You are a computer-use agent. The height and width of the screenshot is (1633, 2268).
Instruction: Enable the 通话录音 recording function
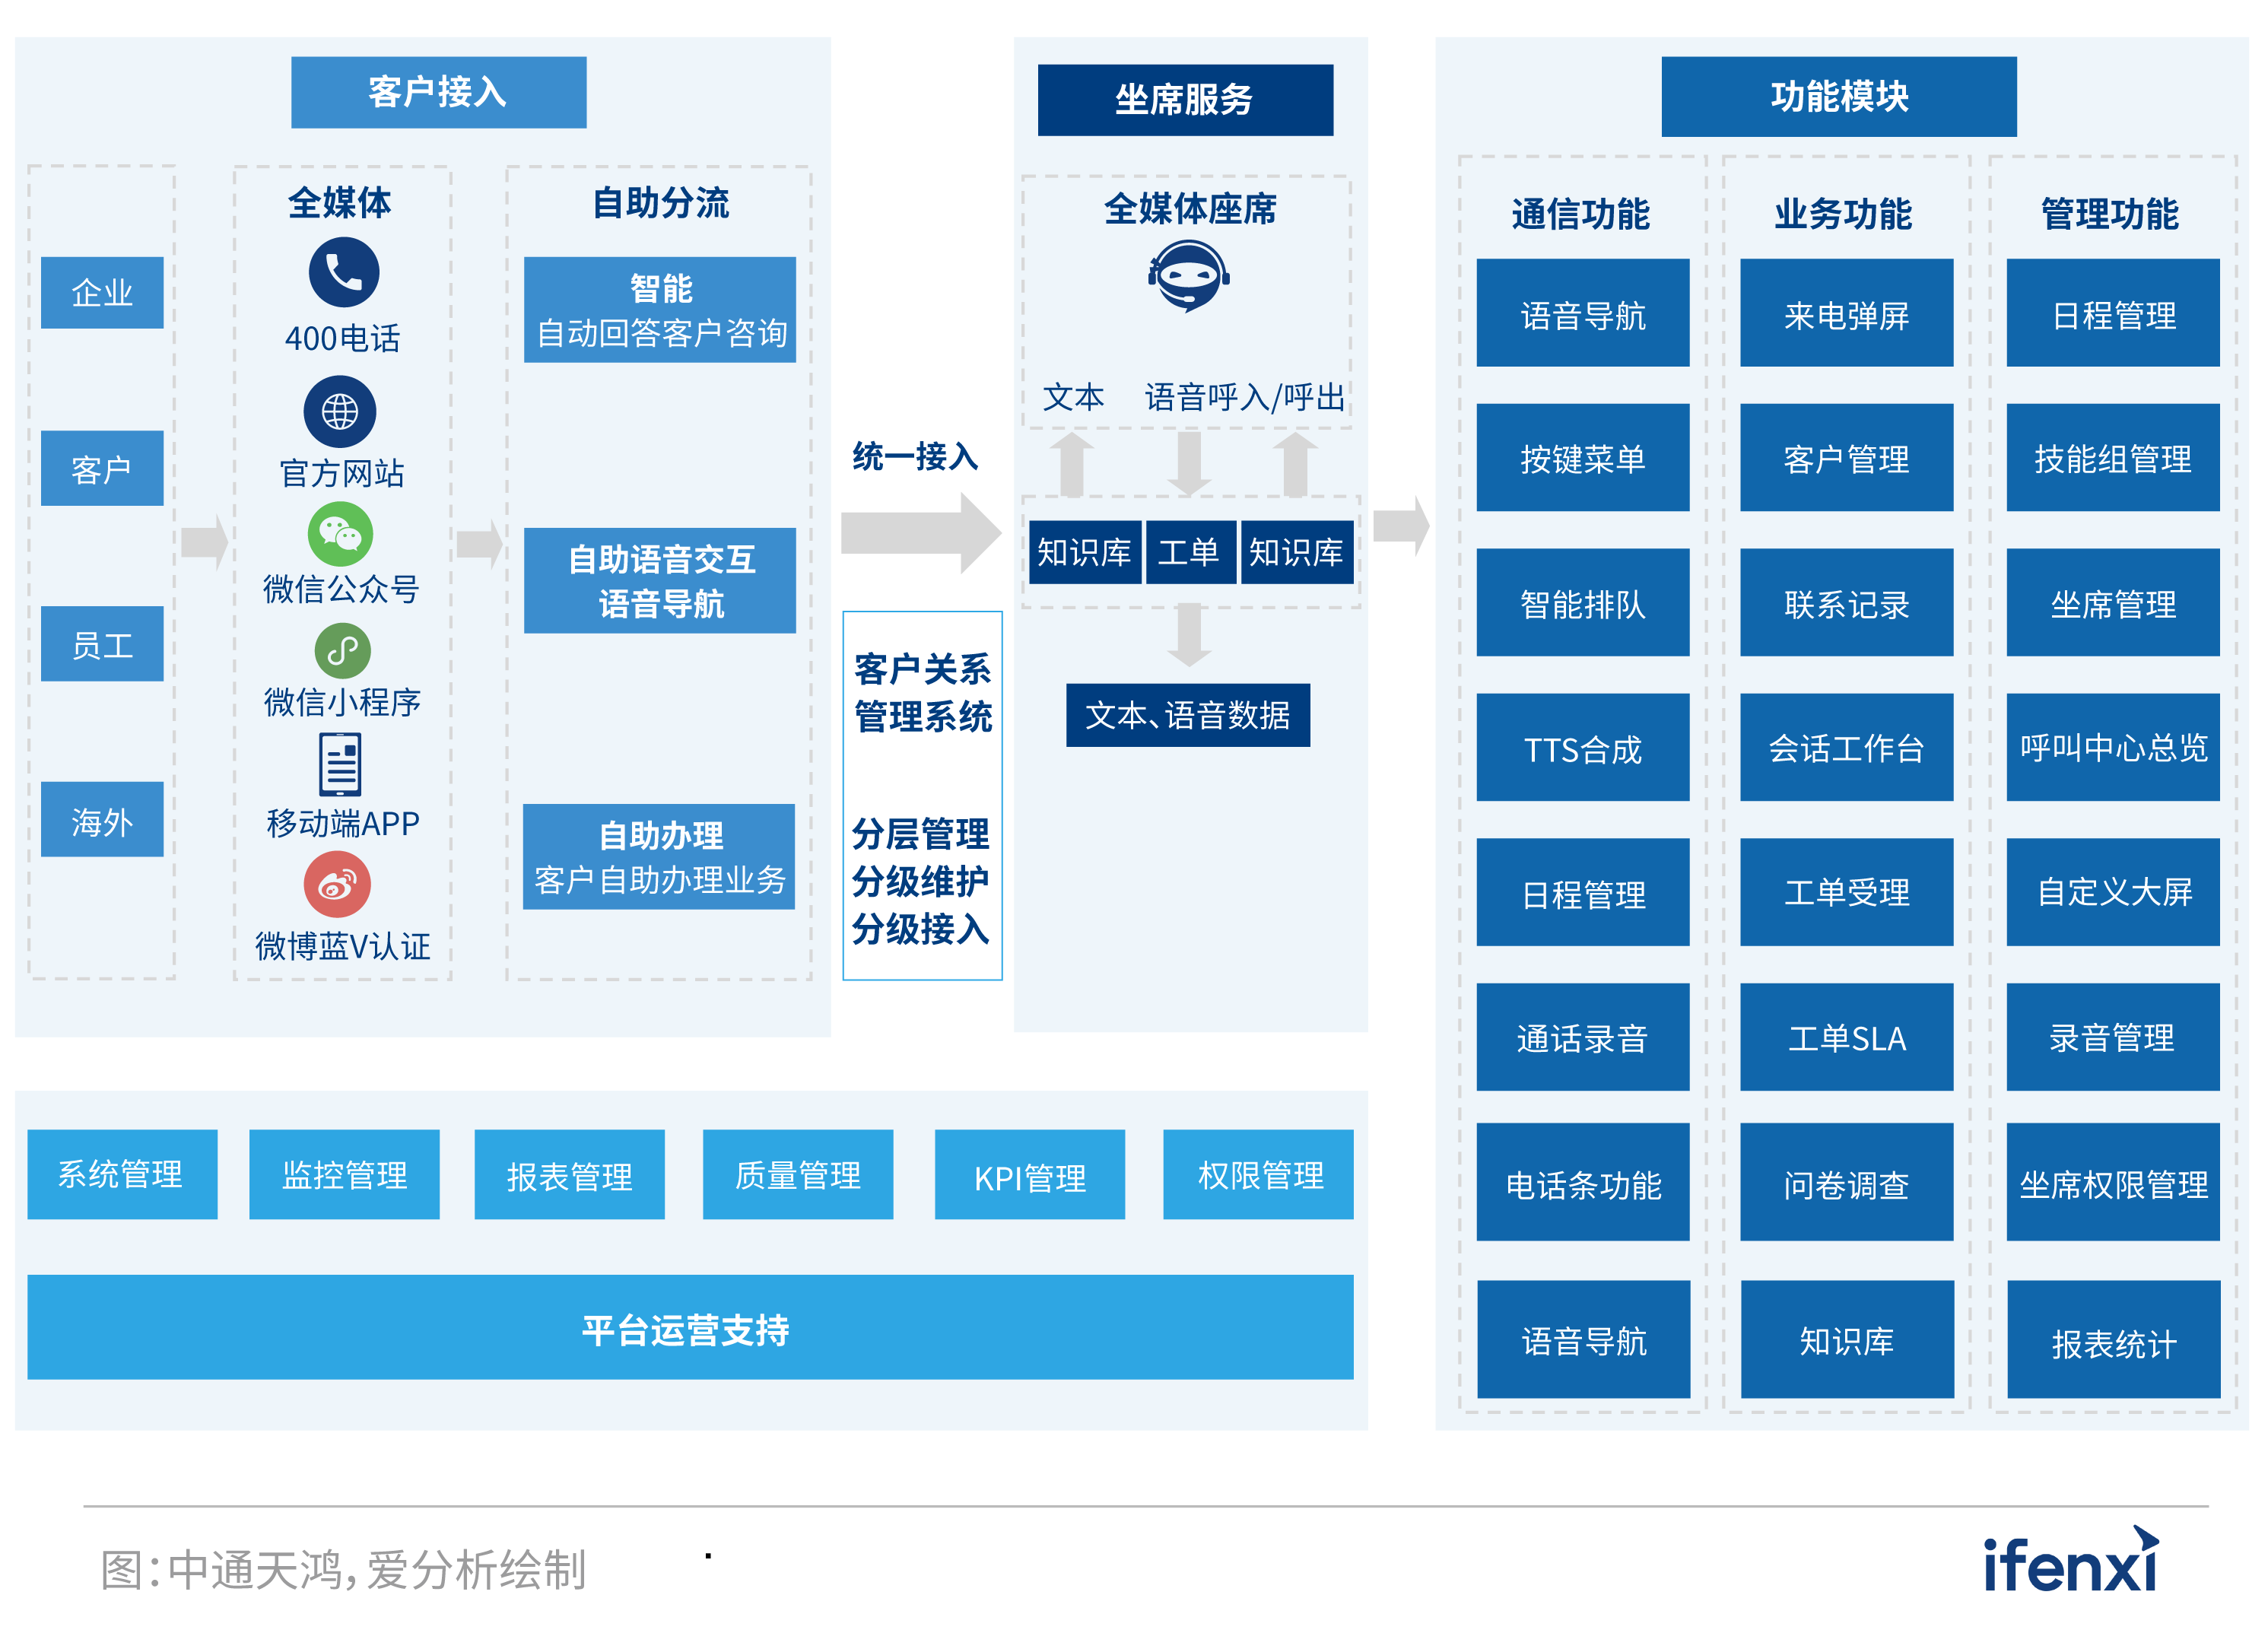(x=1583, y=1040)
